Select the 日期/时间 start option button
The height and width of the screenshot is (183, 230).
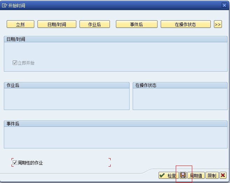[57, 24]
